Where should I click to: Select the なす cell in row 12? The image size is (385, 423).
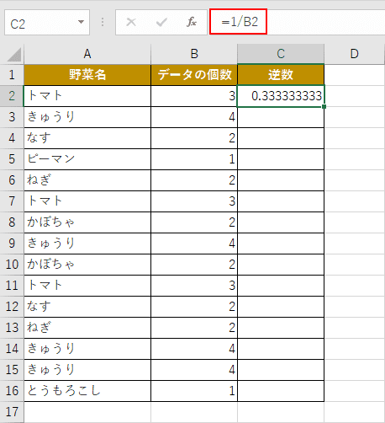[87, 307]
